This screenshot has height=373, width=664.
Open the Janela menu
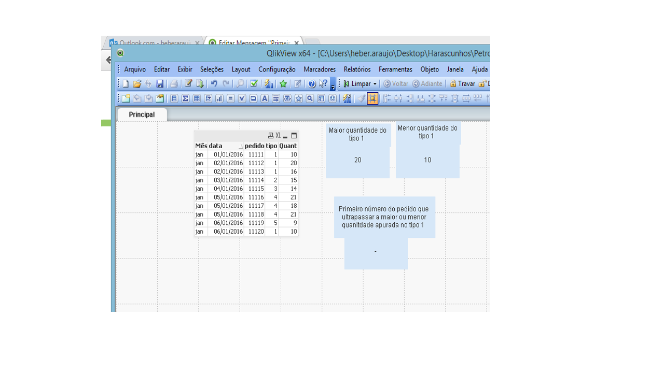click(455, 69)
